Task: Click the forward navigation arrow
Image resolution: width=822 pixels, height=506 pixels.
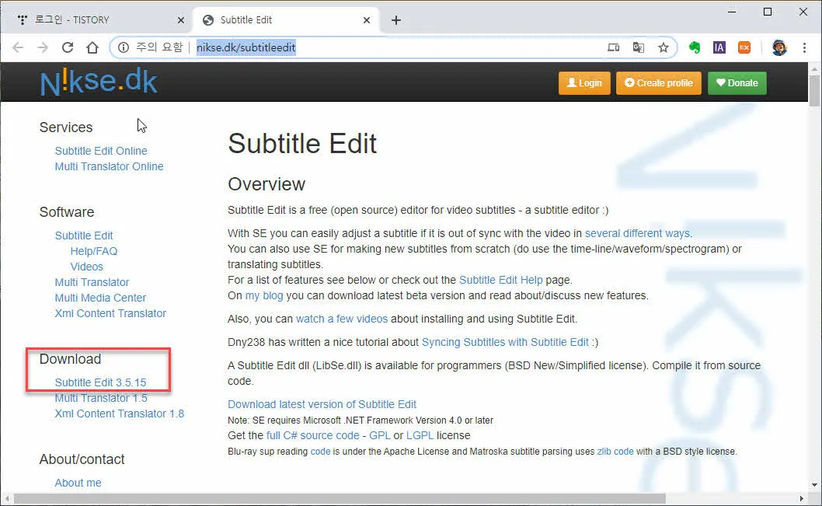Action: tap(43, 47)
